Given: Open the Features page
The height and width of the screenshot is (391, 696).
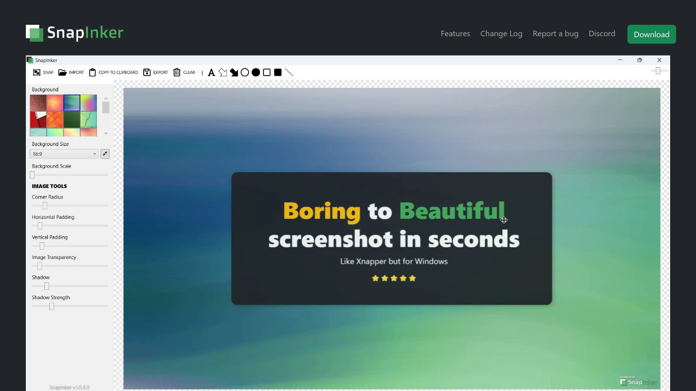Looking at the screenshot, I should click(x=455, y=34).
